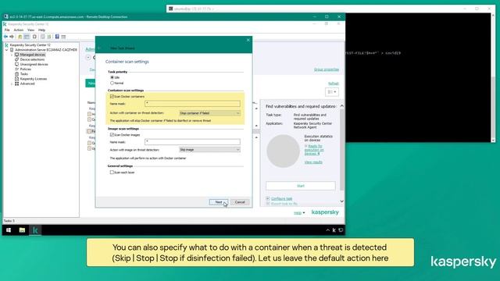The width and height of the screenshot is (500, 281).
Task: Open the View results link
Action: [x=313, y=162]
